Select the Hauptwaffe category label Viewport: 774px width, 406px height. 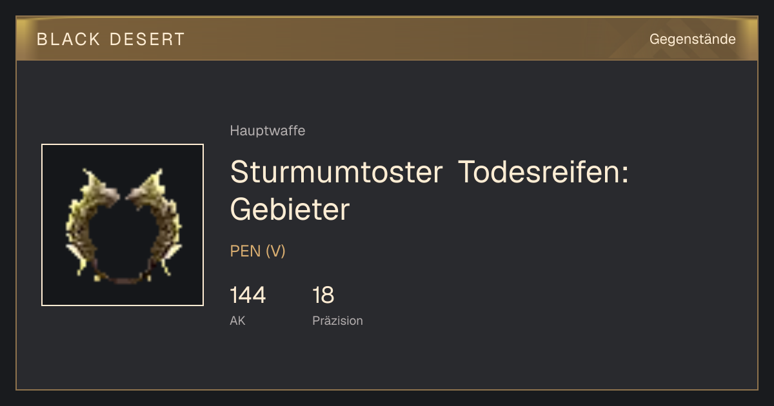(268, 131)
